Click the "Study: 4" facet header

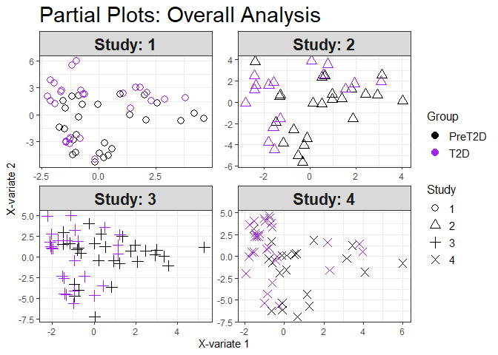pyautogui.click(x=323, y=198)
